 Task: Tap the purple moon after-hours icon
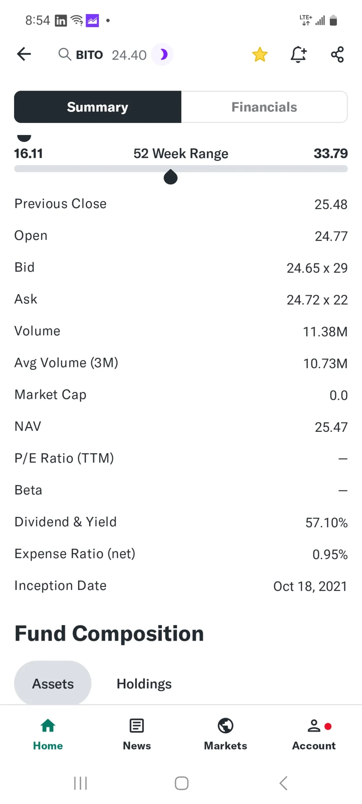click(x=163, y=55)
